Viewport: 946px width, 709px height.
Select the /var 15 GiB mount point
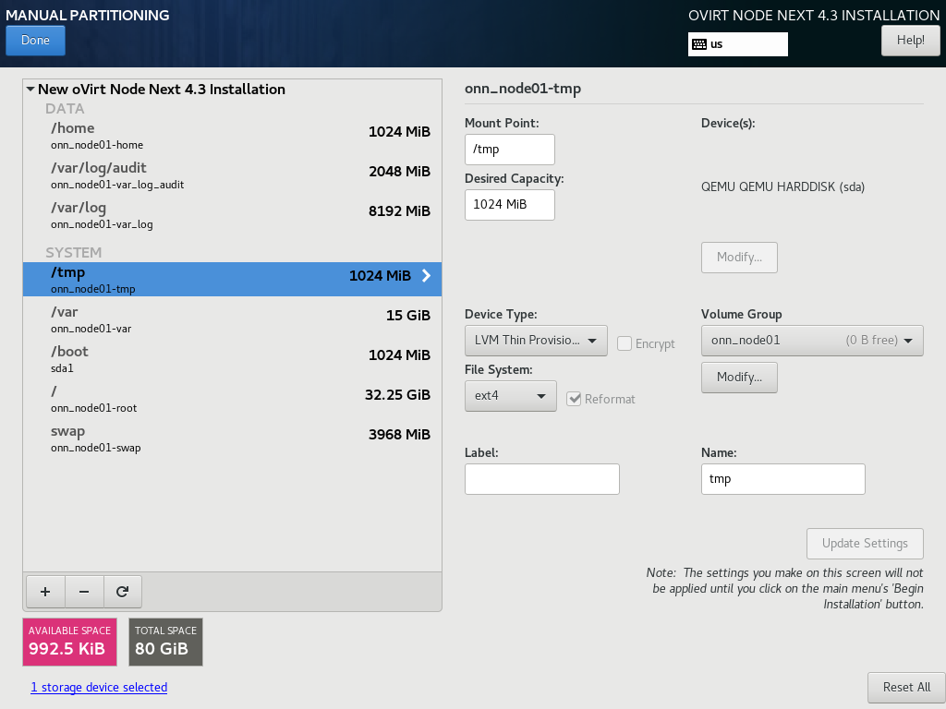click(232, 319)
